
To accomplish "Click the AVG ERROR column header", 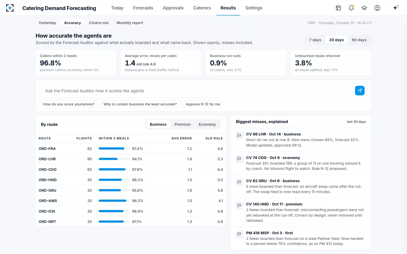I will click(x=181, y=138).
